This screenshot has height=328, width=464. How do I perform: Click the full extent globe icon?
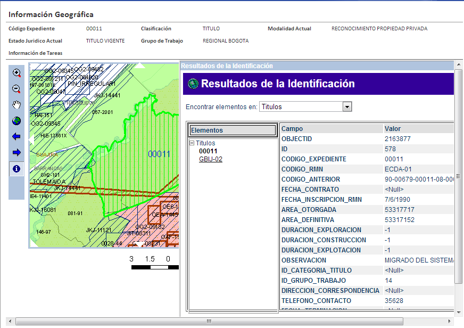tap(16, 121)
